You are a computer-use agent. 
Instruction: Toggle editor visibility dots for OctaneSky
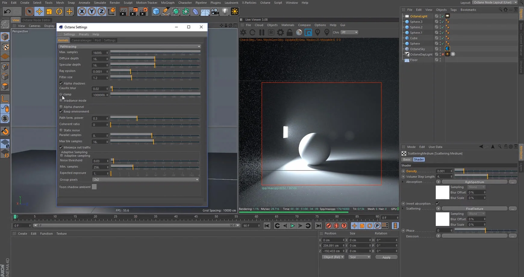coord(440,49)
